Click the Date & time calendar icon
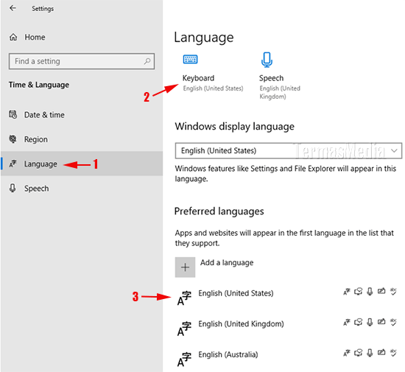 point(13,114)
